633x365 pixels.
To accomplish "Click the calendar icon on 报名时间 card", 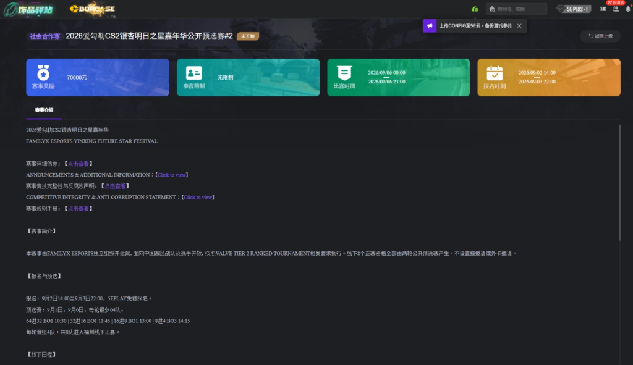I will (x=495, y=73).
